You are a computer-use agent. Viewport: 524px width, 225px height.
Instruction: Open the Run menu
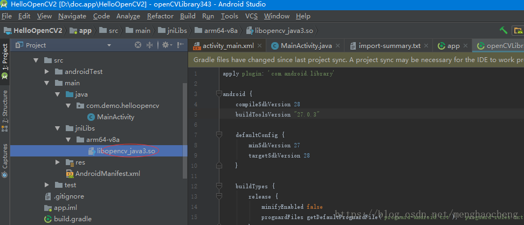208,16
